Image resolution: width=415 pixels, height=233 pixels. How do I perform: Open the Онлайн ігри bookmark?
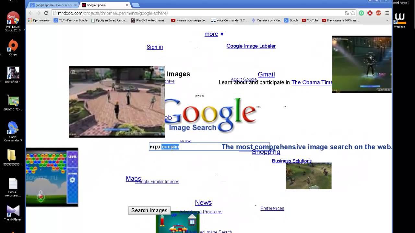coord(266,20)
